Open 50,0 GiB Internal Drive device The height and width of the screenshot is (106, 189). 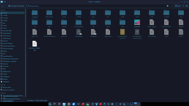click(12, 96)
